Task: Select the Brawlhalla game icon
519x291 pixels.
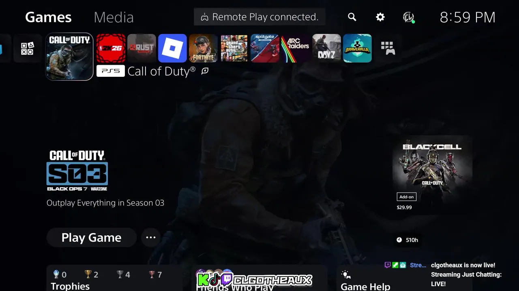Action: tap(357, 48)
